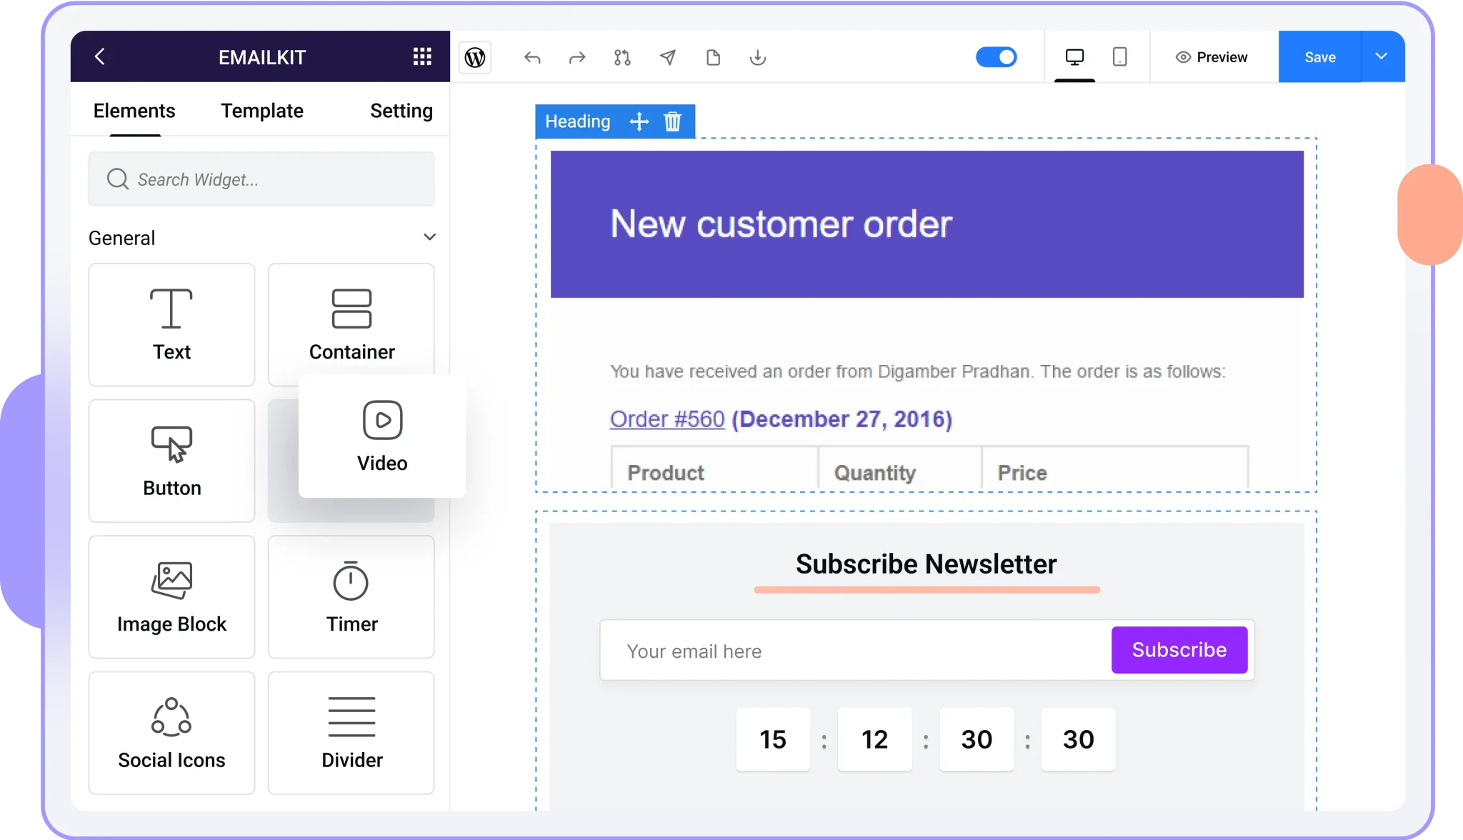Viewport: 1463px width, 840px height.
Task: Select the Timer widget tool
Action: coord(351,595)
